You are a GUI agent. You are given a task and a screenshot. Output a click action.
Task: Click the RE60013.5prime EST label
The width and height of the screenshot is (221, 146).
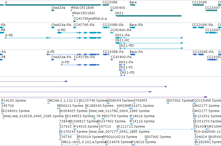click(70, 106)
